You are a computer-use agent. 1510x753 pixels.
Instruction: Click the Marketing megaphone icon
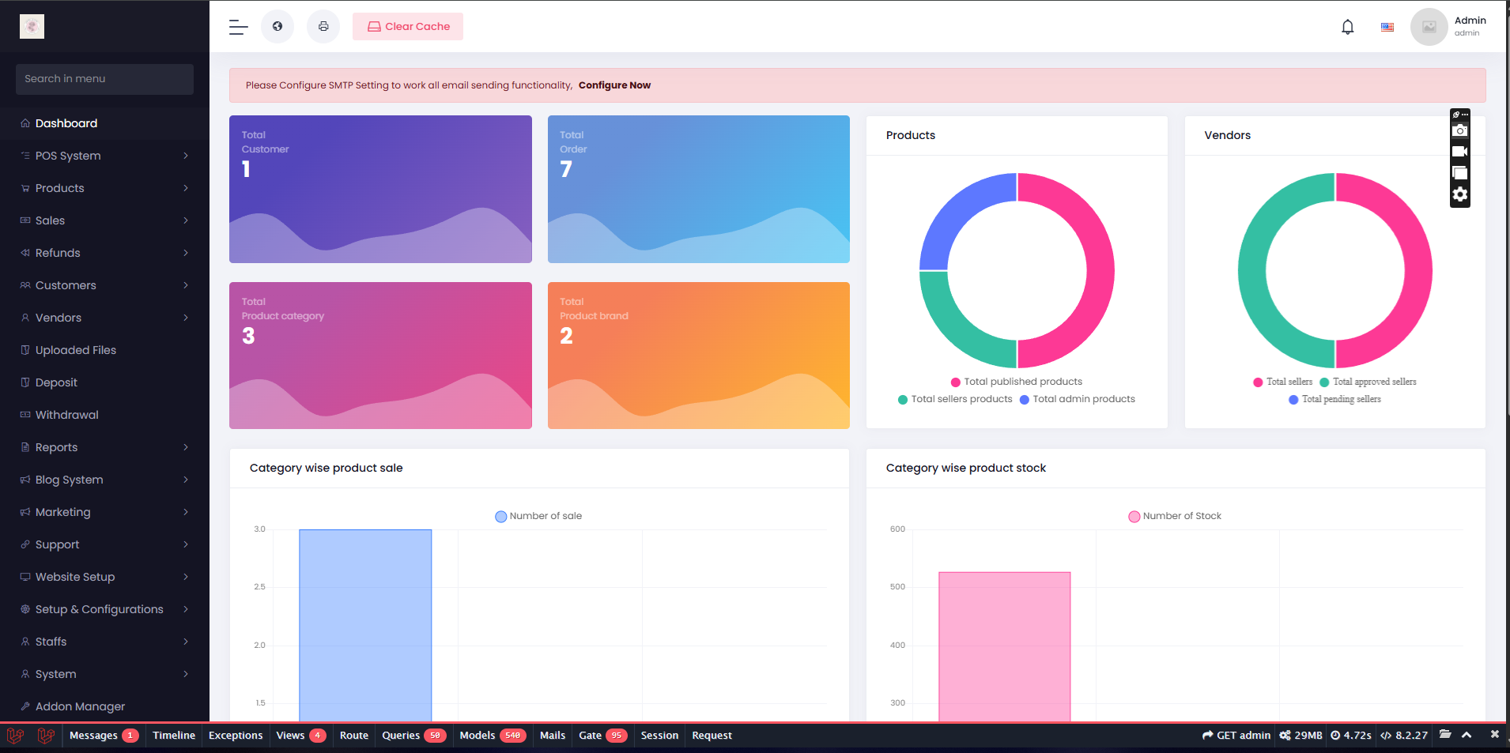tap(25, 512)
